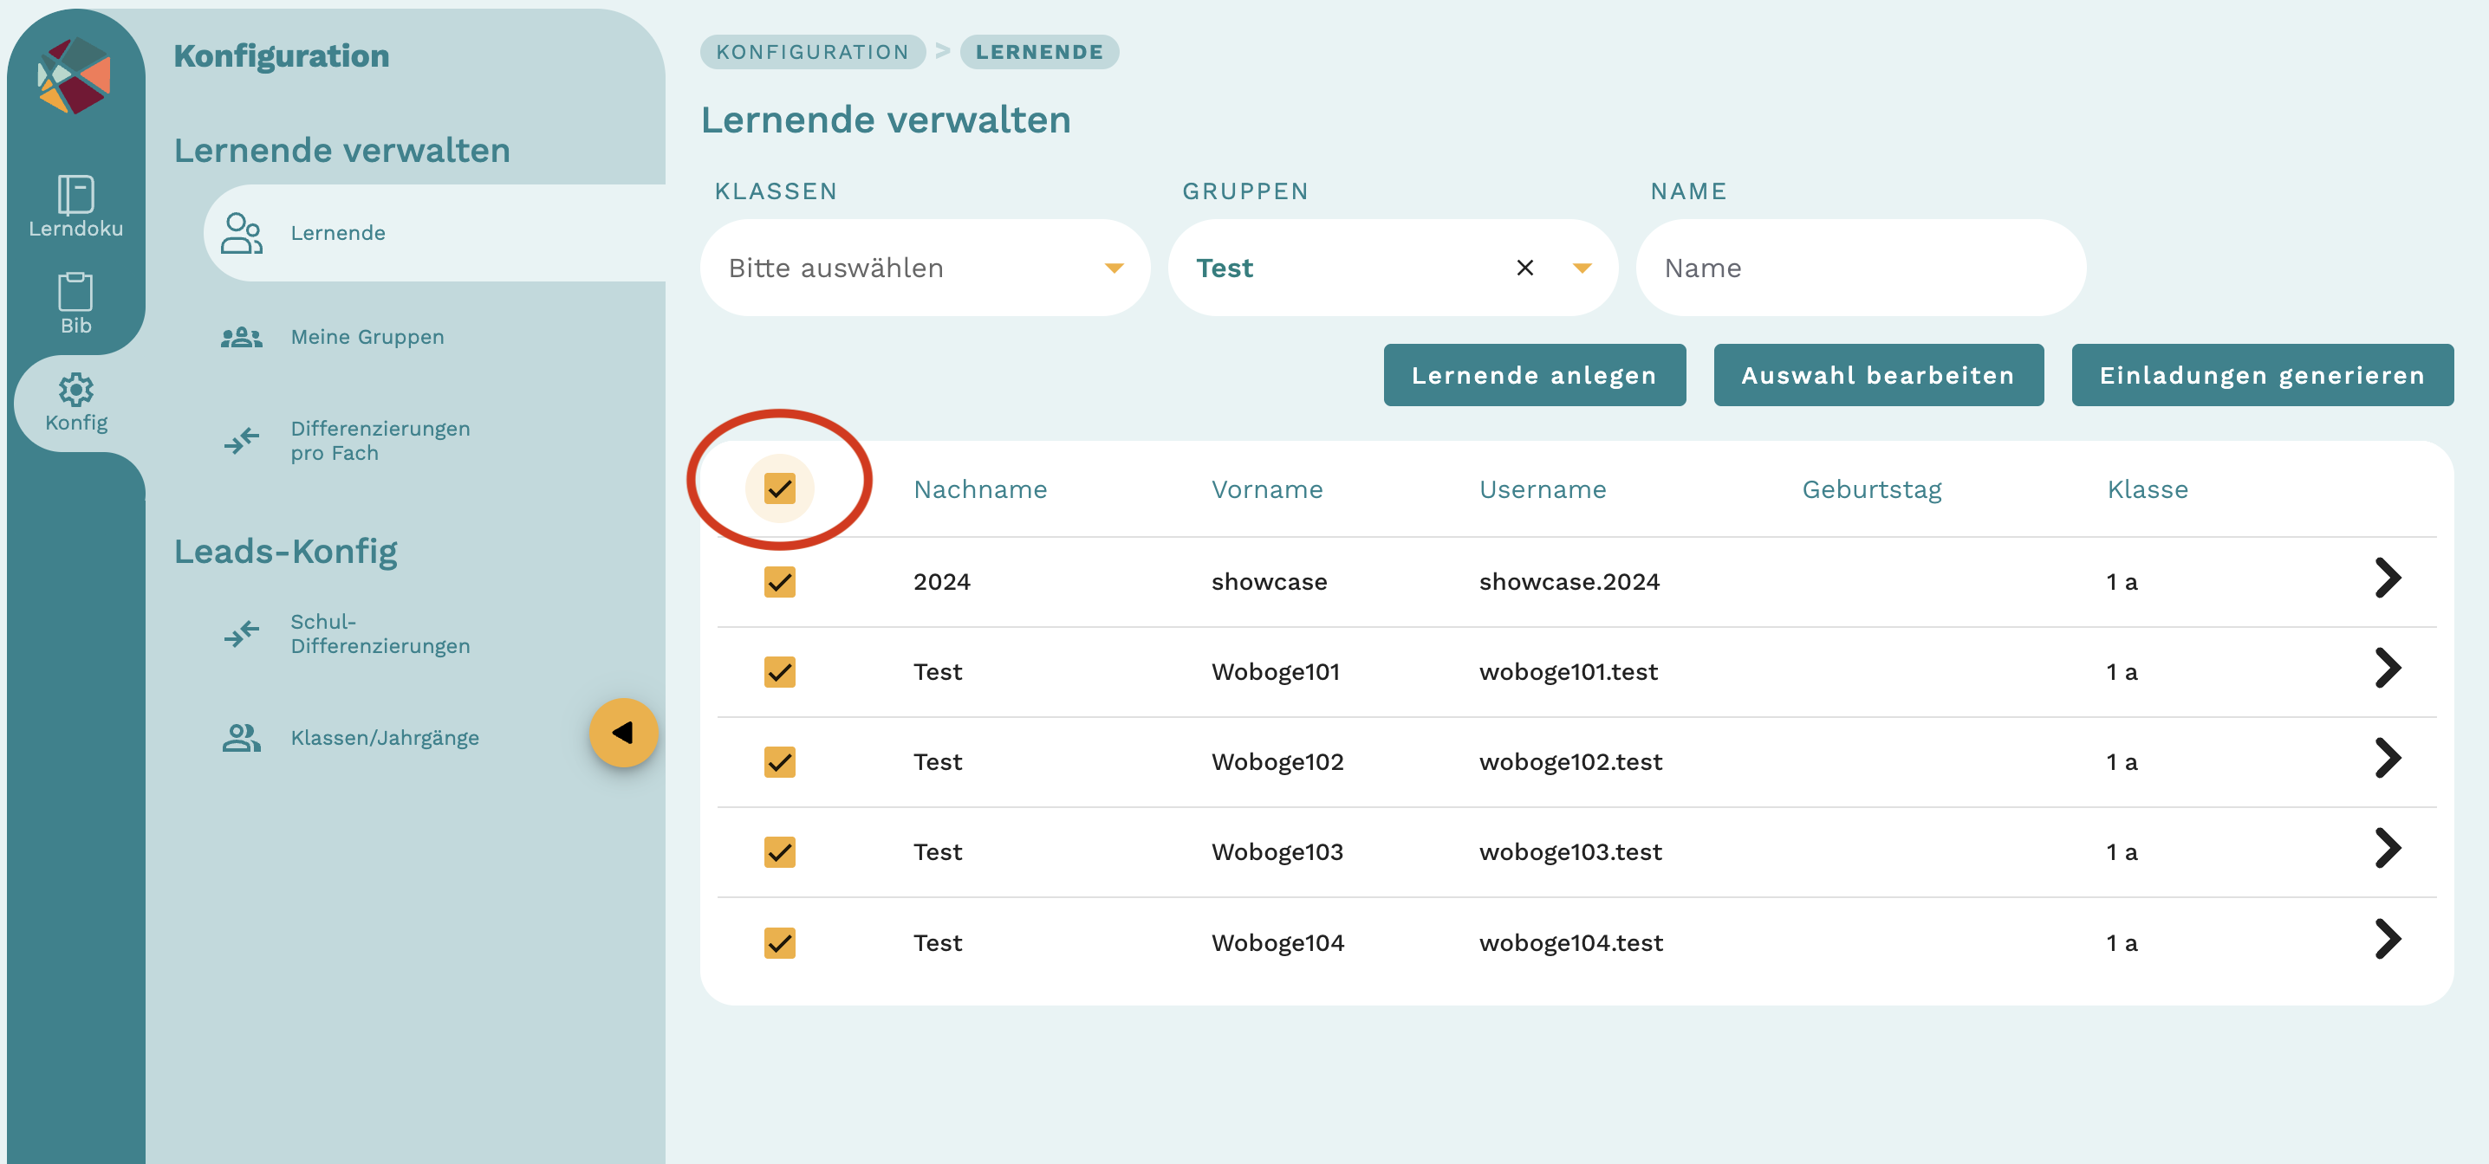Open Klassen/Jahrgänge menu item

pyautogui.click(x=384, y=738)
